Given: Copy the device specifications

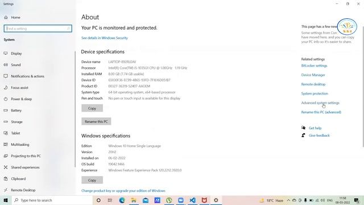Looking at the screenshot, I should [92, 108].
